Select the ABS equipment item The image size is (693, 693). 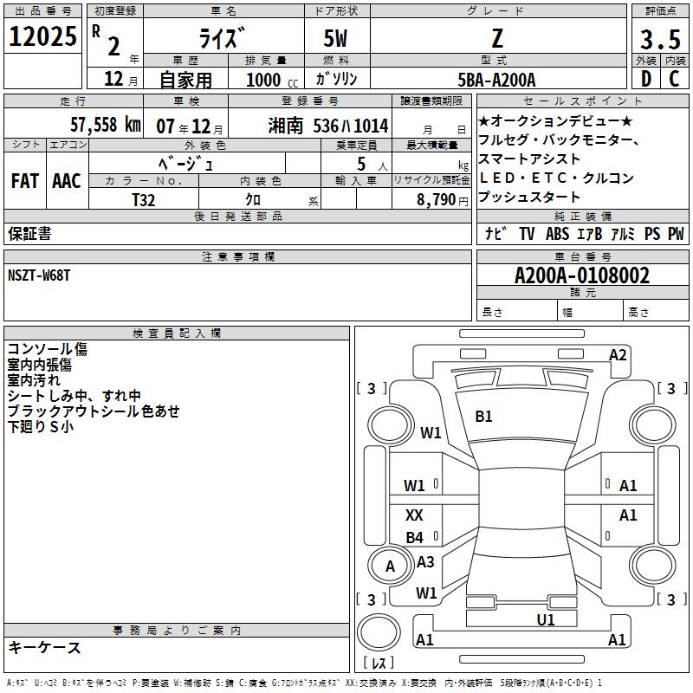coord(557,233)
